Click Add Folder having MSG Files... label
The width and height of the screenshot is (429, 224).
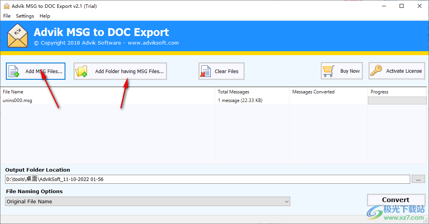click(x=129, y=71)
